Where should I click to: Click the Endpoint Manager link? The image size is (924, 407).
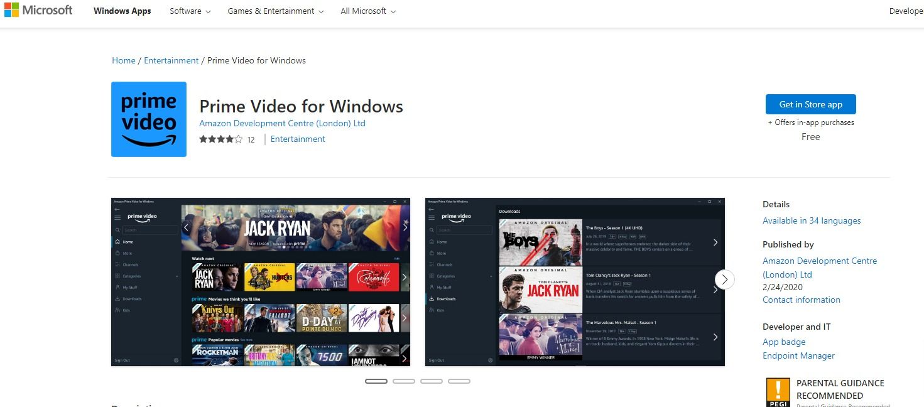798,355
